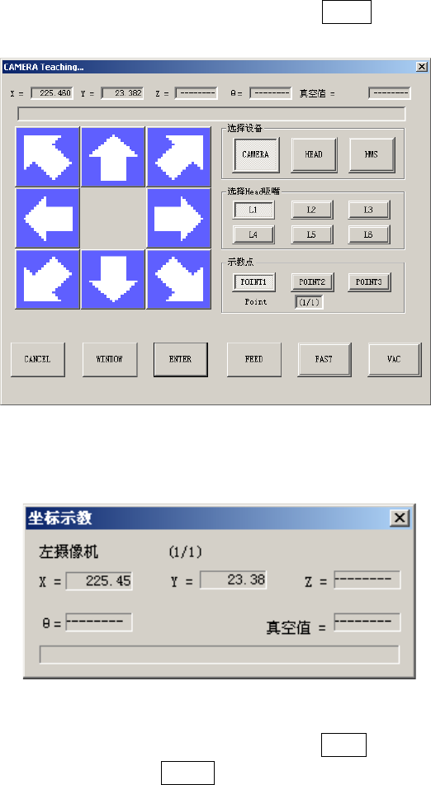The width and height of the screenshot is (431, 785).
Task: Select the HEAD device
Action: coord(314,154)
